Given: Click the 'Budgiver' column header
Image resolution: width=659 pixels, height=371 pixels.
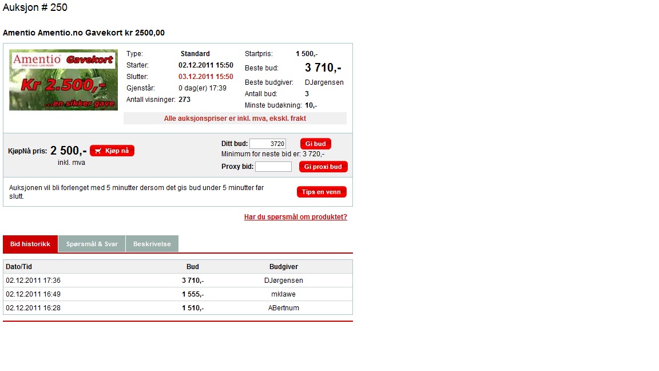Looking at the screenshot, I should pos(284,267).
